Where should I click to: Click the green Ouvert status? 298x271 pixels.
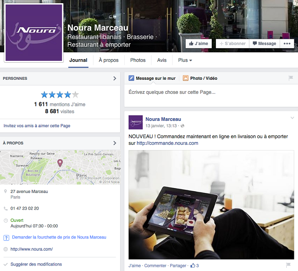click(17, 220)
